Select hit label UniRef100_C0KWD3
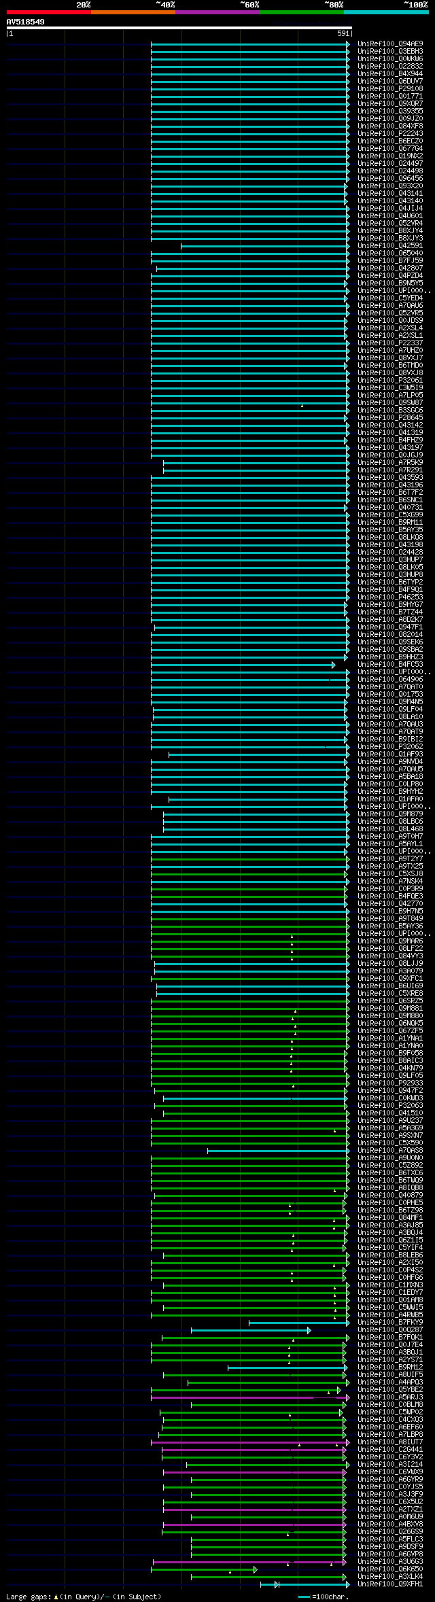Screen dimensions: 435x1602 (390, 1098)
